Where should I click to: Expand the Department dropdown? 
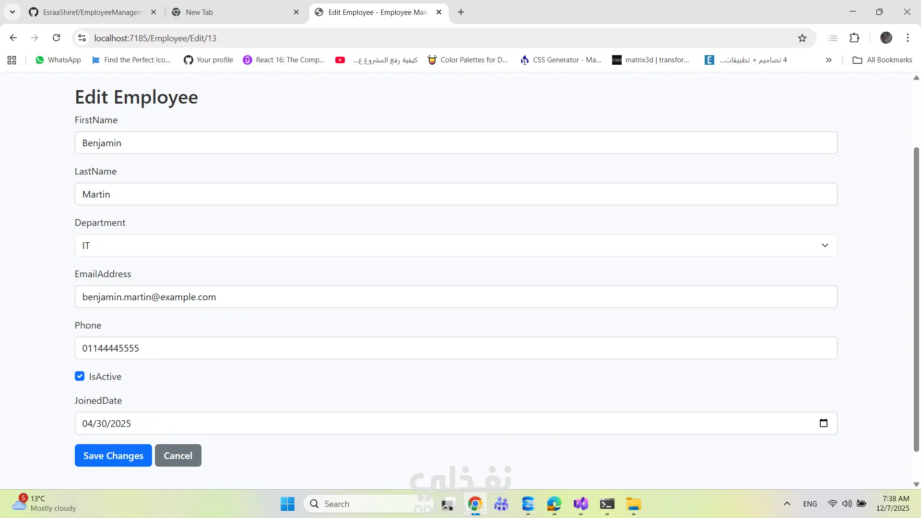tap(456, 246)
